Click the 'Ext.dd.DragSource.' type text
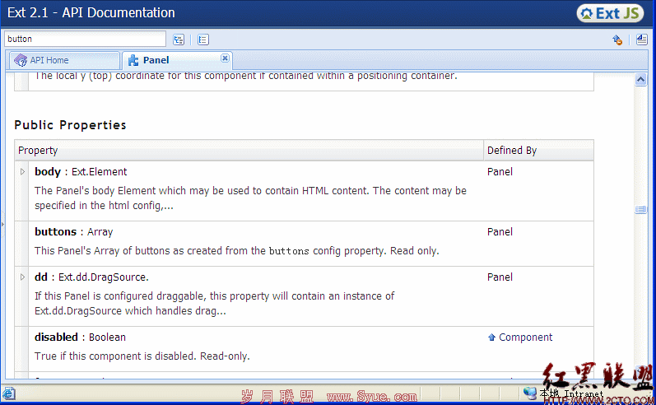The height and width of the screenshot is (405, 656). 104,277
